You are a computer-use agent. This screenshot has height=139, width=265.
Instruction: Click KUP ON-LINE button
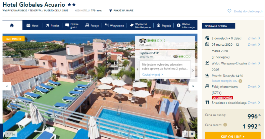click(x=233, y=136)
